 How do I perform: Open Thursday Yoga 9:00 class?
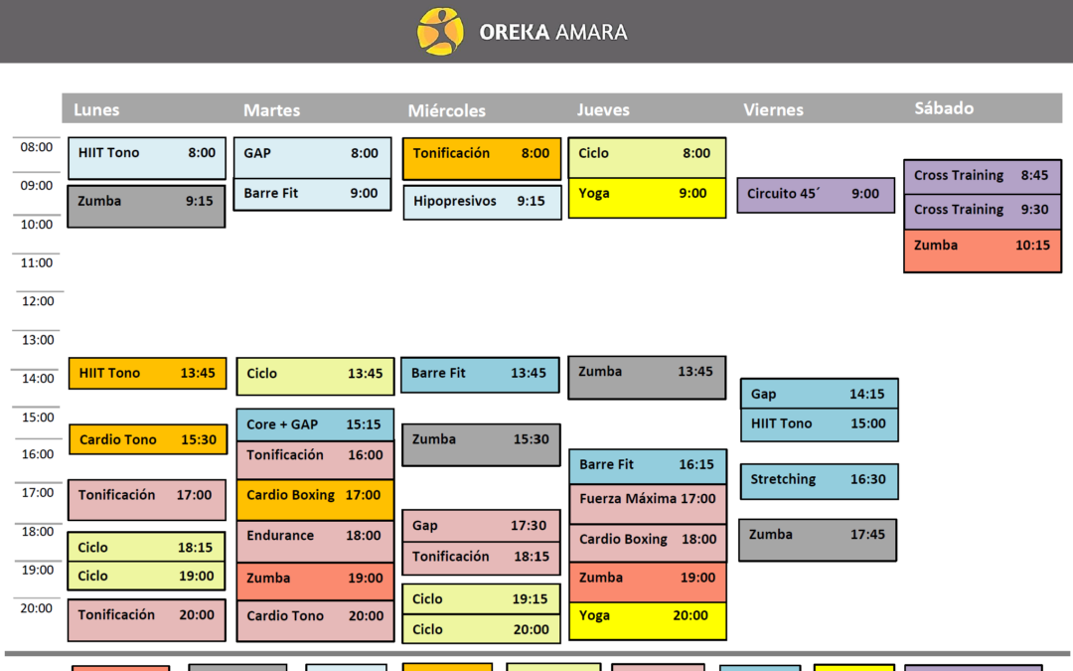(x=648, y=198)
